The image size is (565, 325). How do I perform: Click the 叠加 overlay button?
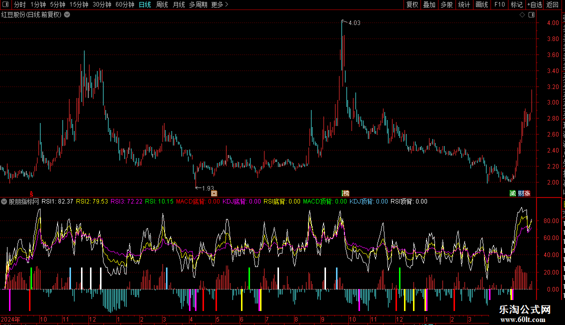(429, 4)
